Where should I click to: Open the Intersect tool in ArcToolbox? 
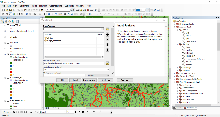point(189,53)
